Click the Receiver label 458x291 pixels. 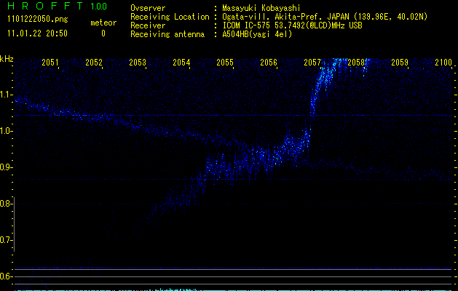pos(148,25)
